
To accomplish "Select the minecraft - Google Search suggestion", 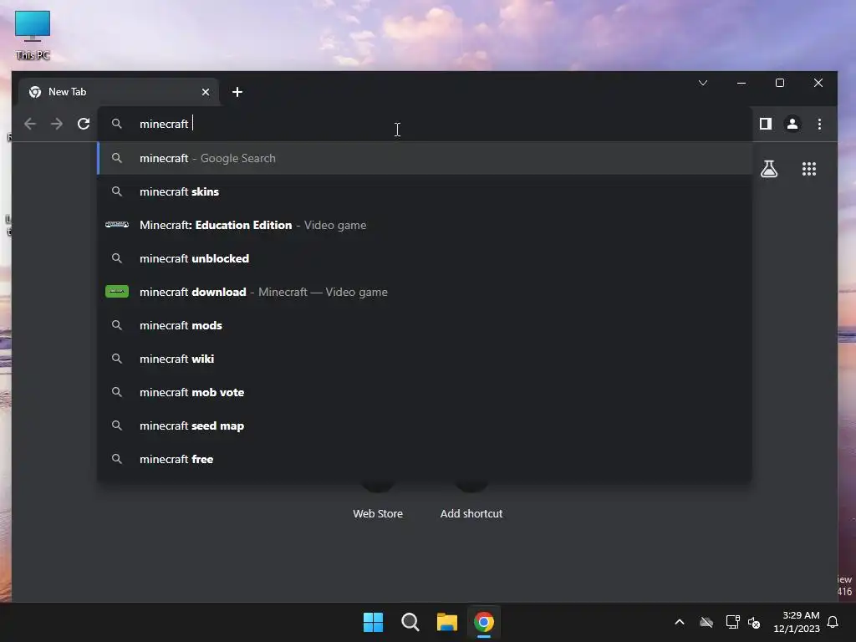I will [425, 158].
